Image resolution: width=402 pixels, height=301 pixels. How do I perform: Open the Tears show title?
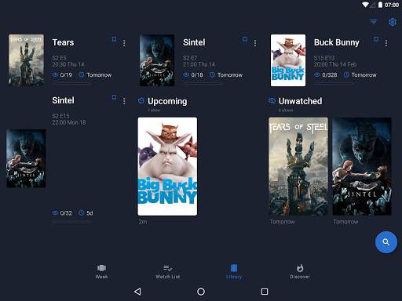[63, 42]
